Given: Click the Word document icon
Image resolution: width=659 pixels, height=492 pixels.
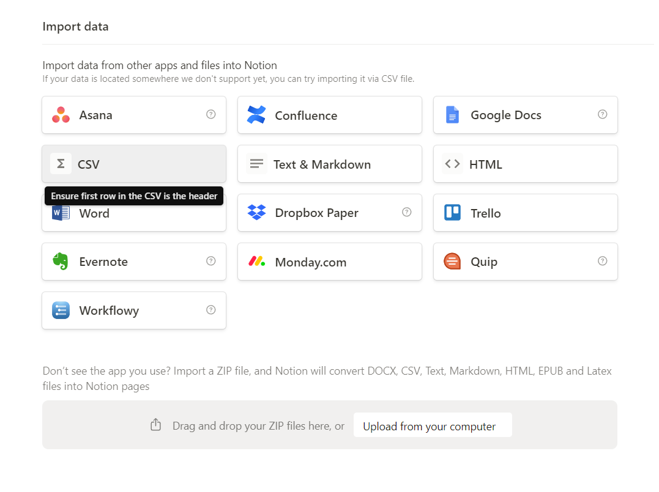Looking at the screenshot, I should (x=61, y=213).
